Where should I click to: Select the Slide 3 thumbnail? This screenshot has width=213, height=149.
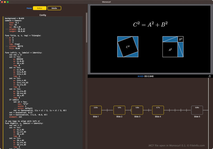tap(137, 110)
